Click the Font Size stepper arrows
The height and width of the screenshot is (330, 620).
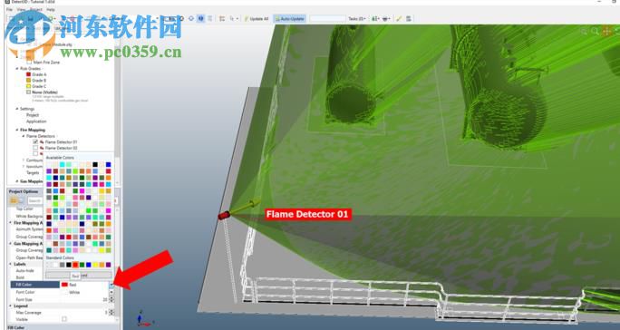(x=111, y=299)
